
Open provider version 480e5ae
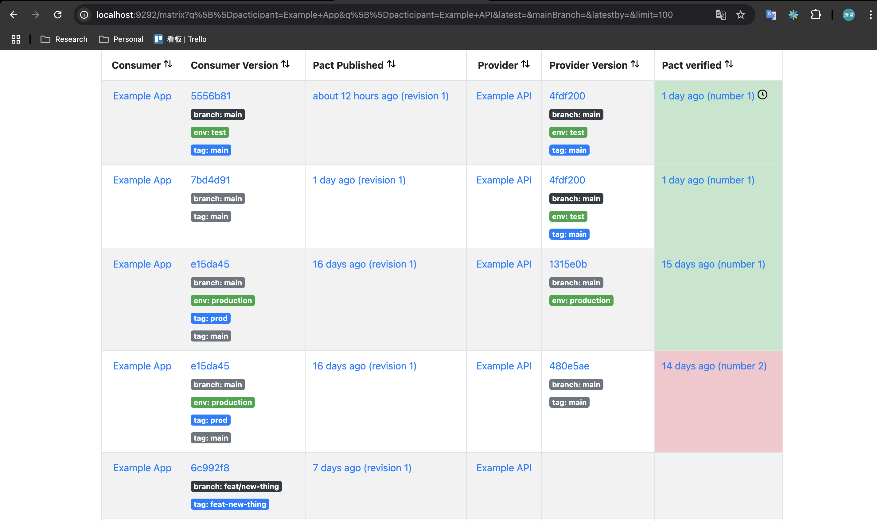click(569, 366)
